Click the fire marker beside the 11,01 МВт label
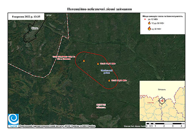 pos(98,63)
